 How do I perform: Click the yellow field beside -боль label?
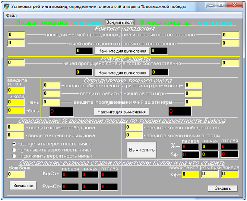point(16,110)
